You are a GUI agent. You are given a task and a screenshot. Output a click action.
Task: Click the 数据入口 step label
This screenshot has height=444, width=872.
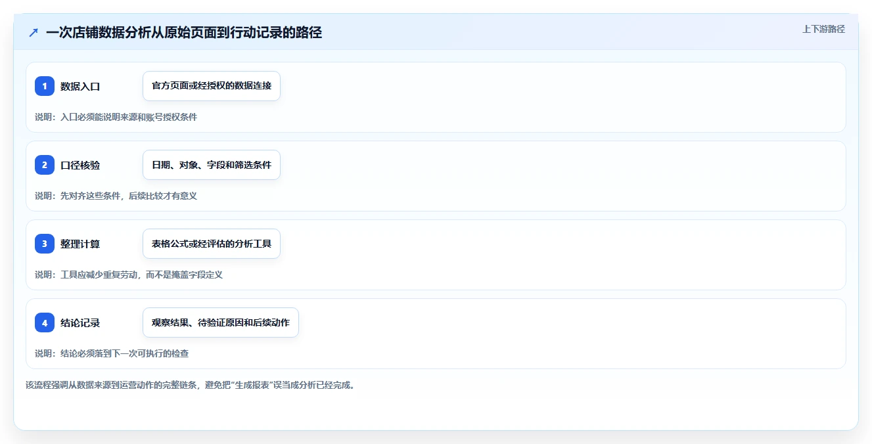[80, 86]
